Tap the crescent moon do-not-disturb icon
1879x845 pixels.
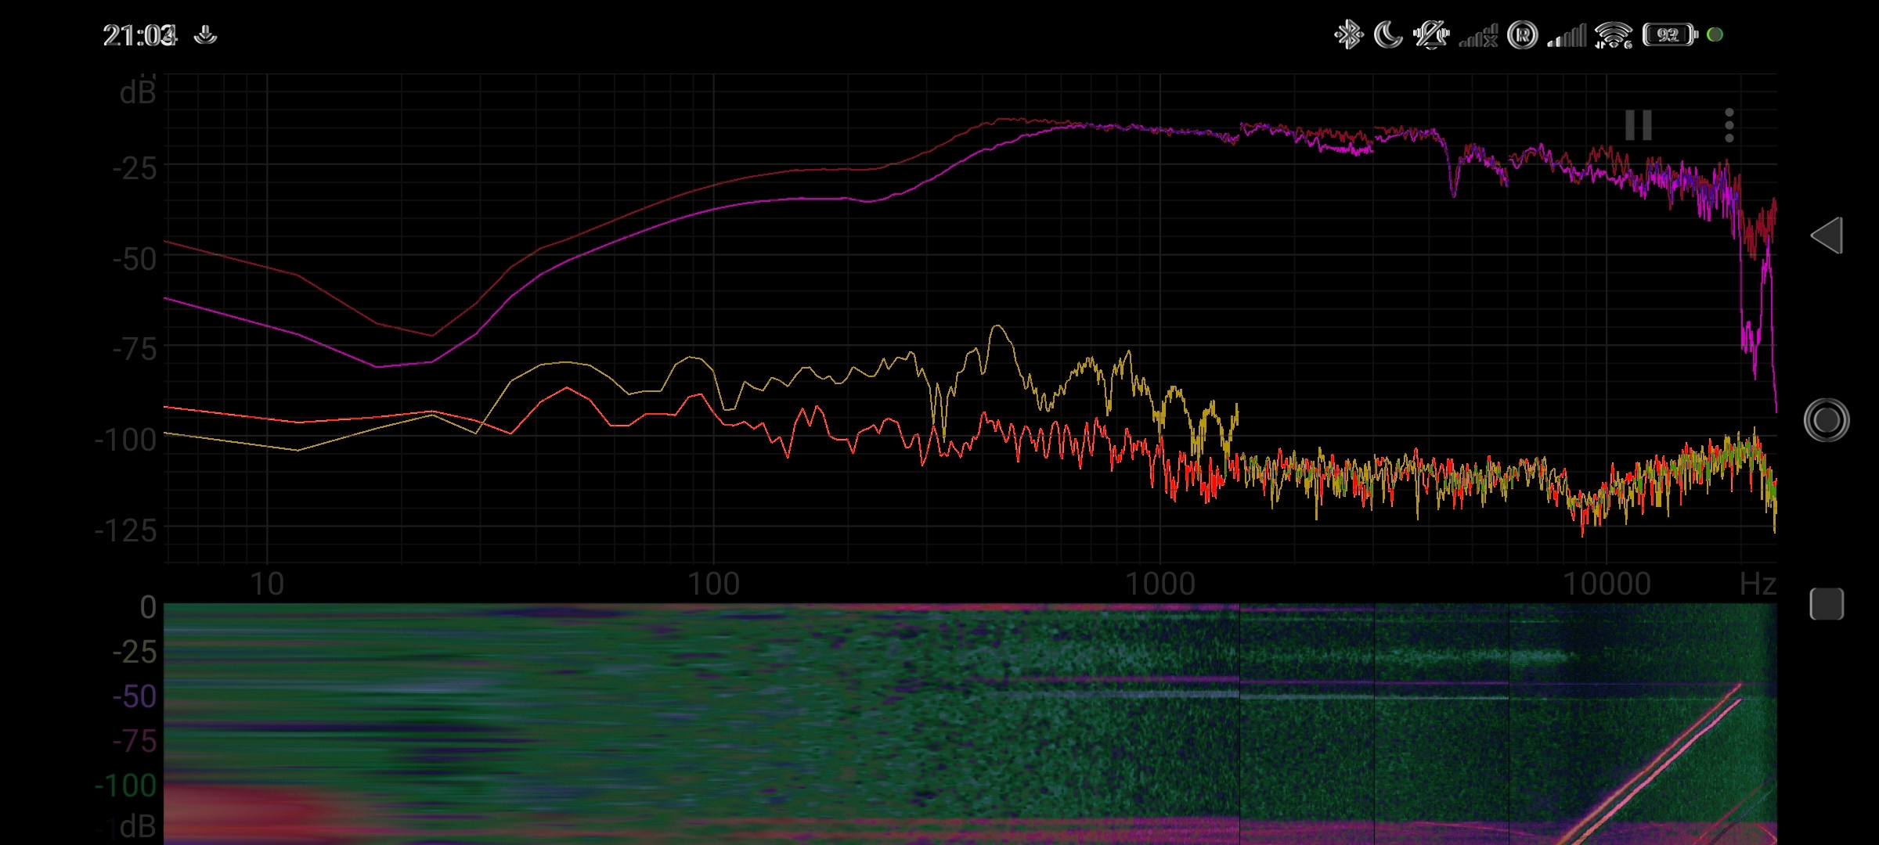[x=1388, y=35]
